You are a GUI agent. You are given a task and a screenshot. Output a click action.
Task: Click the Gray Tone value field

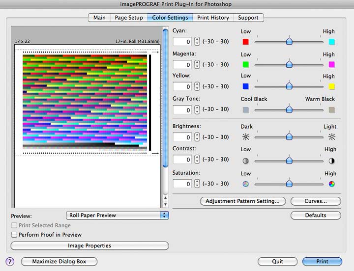[182, 110]
